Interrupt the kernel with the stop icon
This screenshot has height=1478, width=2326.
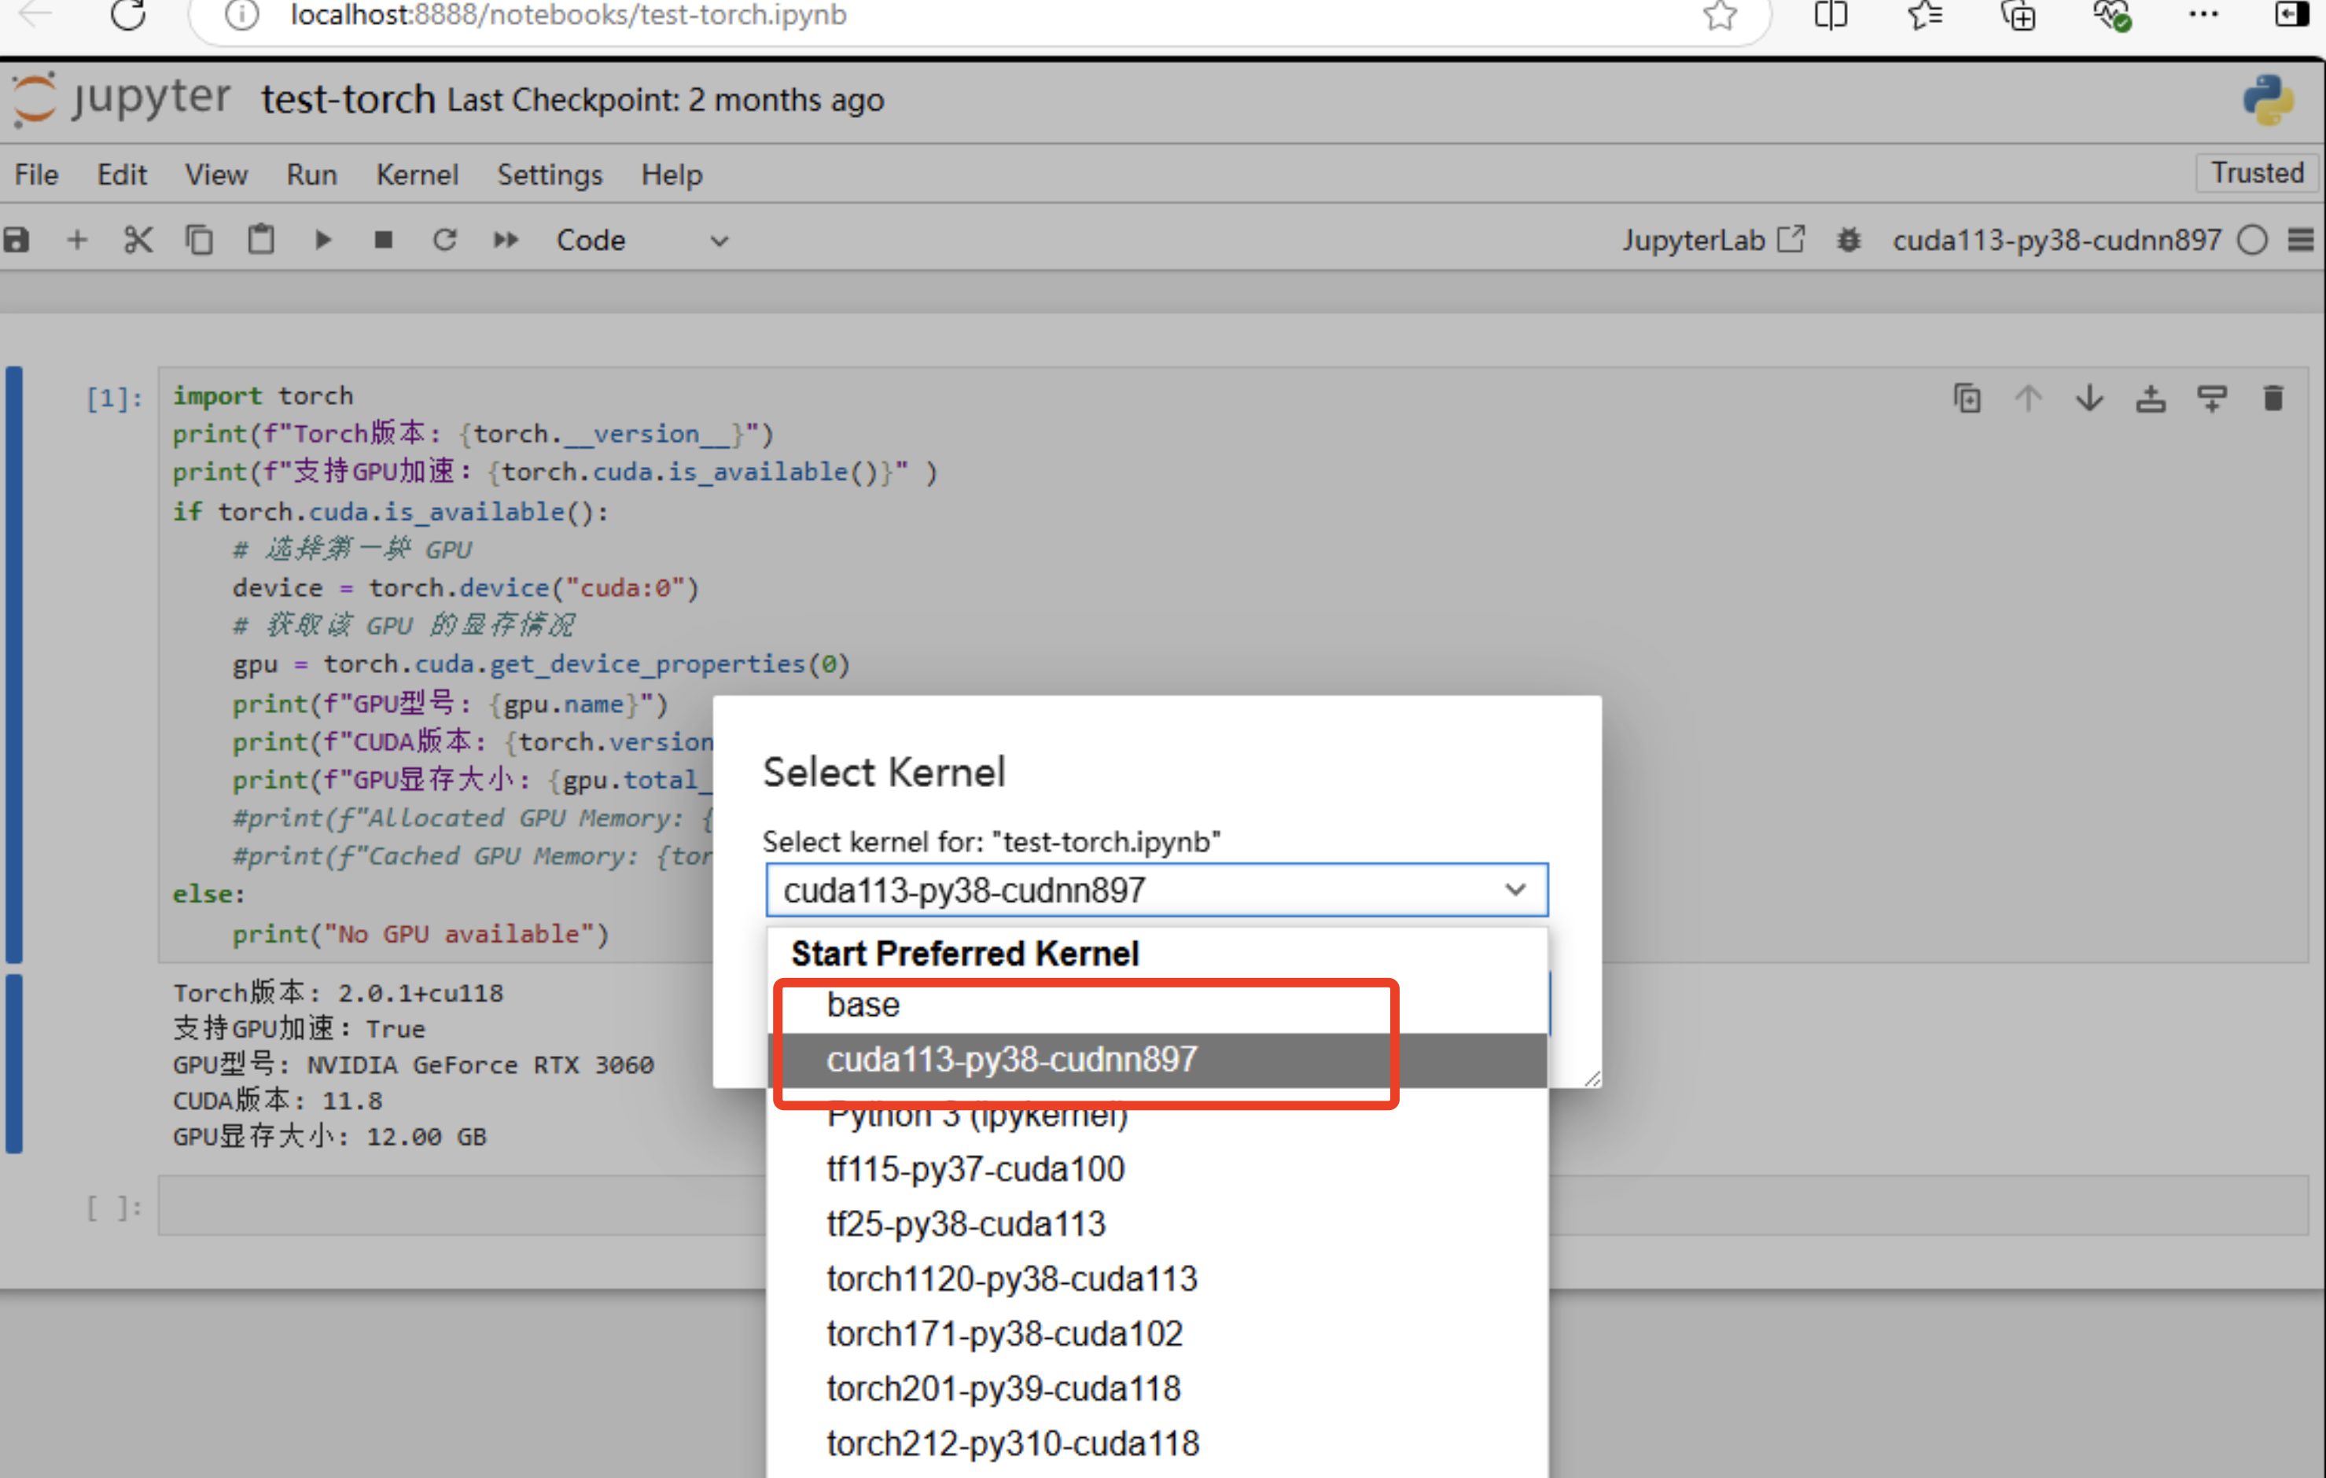coord(384,240)
